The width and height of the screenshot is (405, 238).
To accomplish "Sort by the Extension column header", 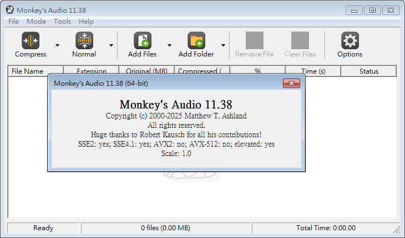I will (x=91, y=71).
